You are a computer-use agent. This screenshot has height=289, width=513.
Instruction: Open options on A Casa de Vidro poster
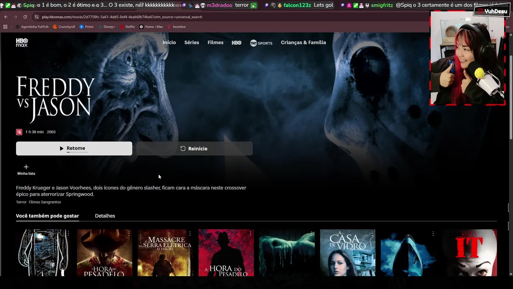(x=372, y=233)
